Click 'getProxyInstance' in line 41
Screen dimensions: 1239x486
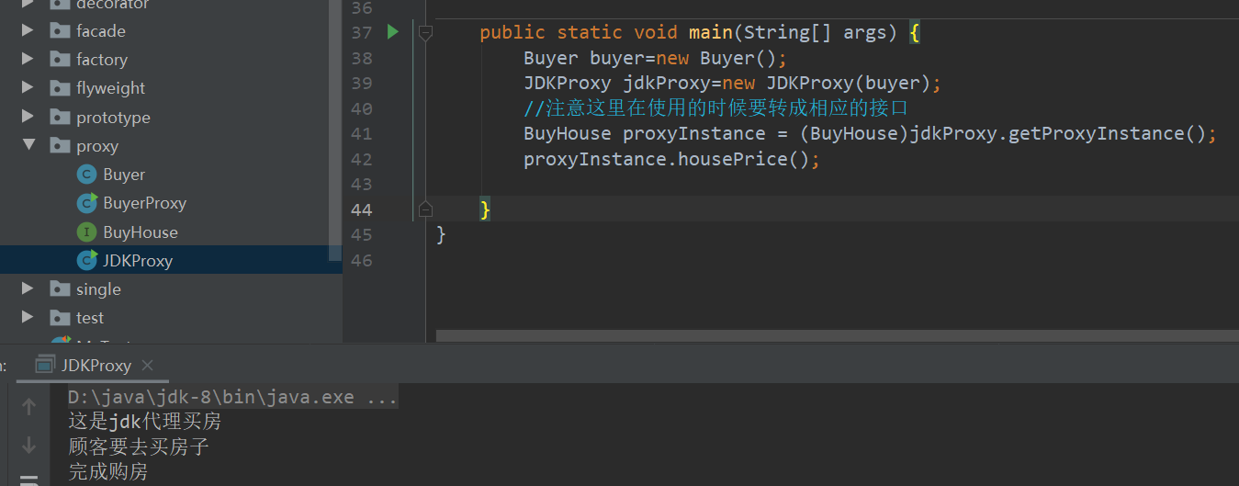point(1095,133)
